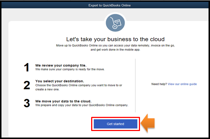Click the hand truck moving icon
Screen dimensions: 210x139
tap(115, 23)
